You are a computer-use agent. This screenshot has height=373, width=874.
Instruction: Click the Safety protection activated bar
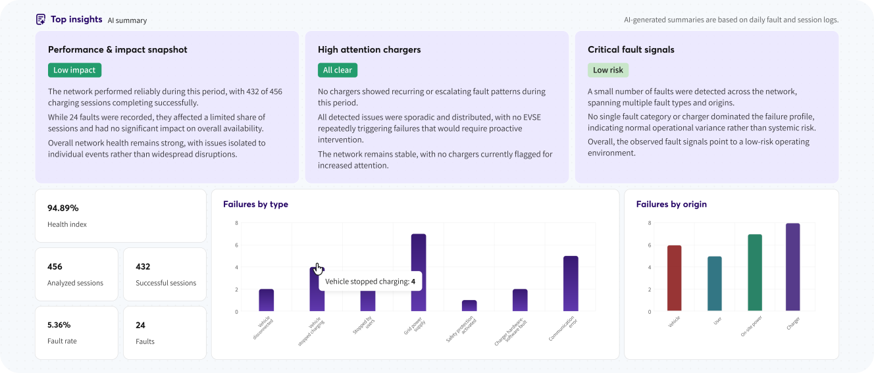tap(469, 306)
